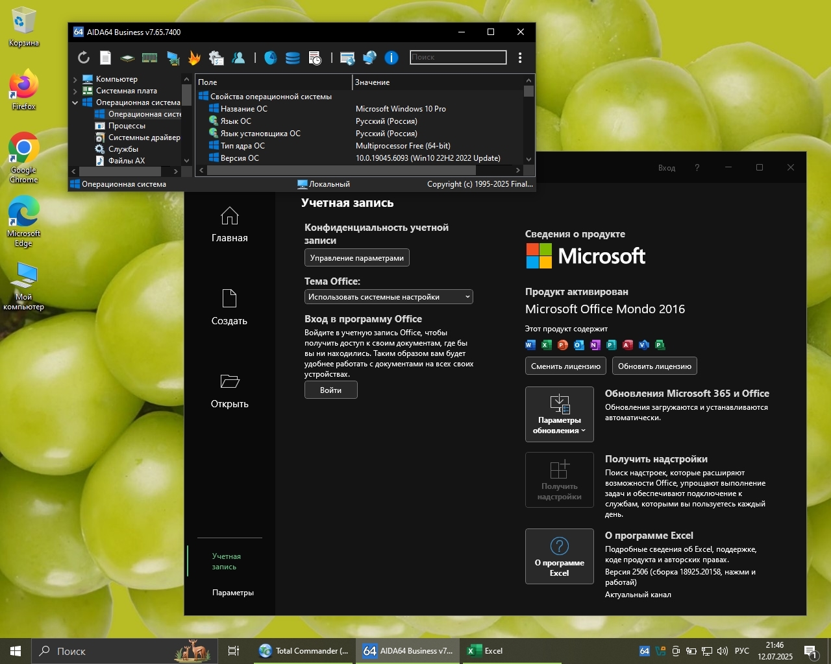
Task: Select Службы in the AIDA64 tree
Action: coord(123,149)
